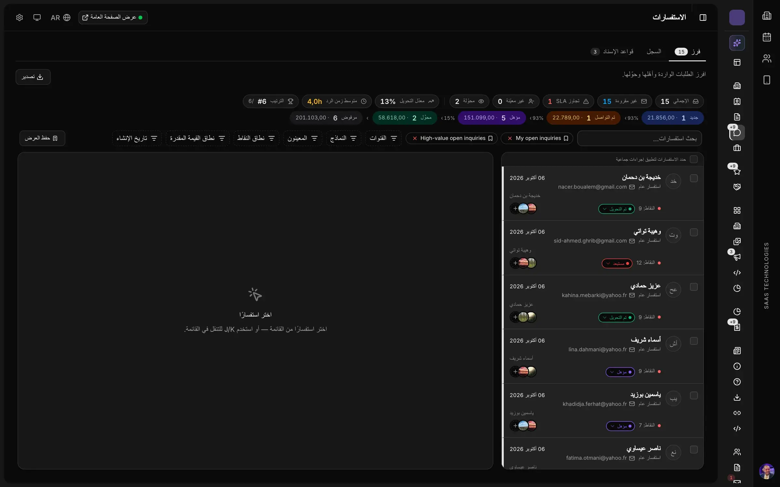Viewport: 780px width, 487px height.
Task: Switch to the السجل log tab
Action: [x=654, y=52]
